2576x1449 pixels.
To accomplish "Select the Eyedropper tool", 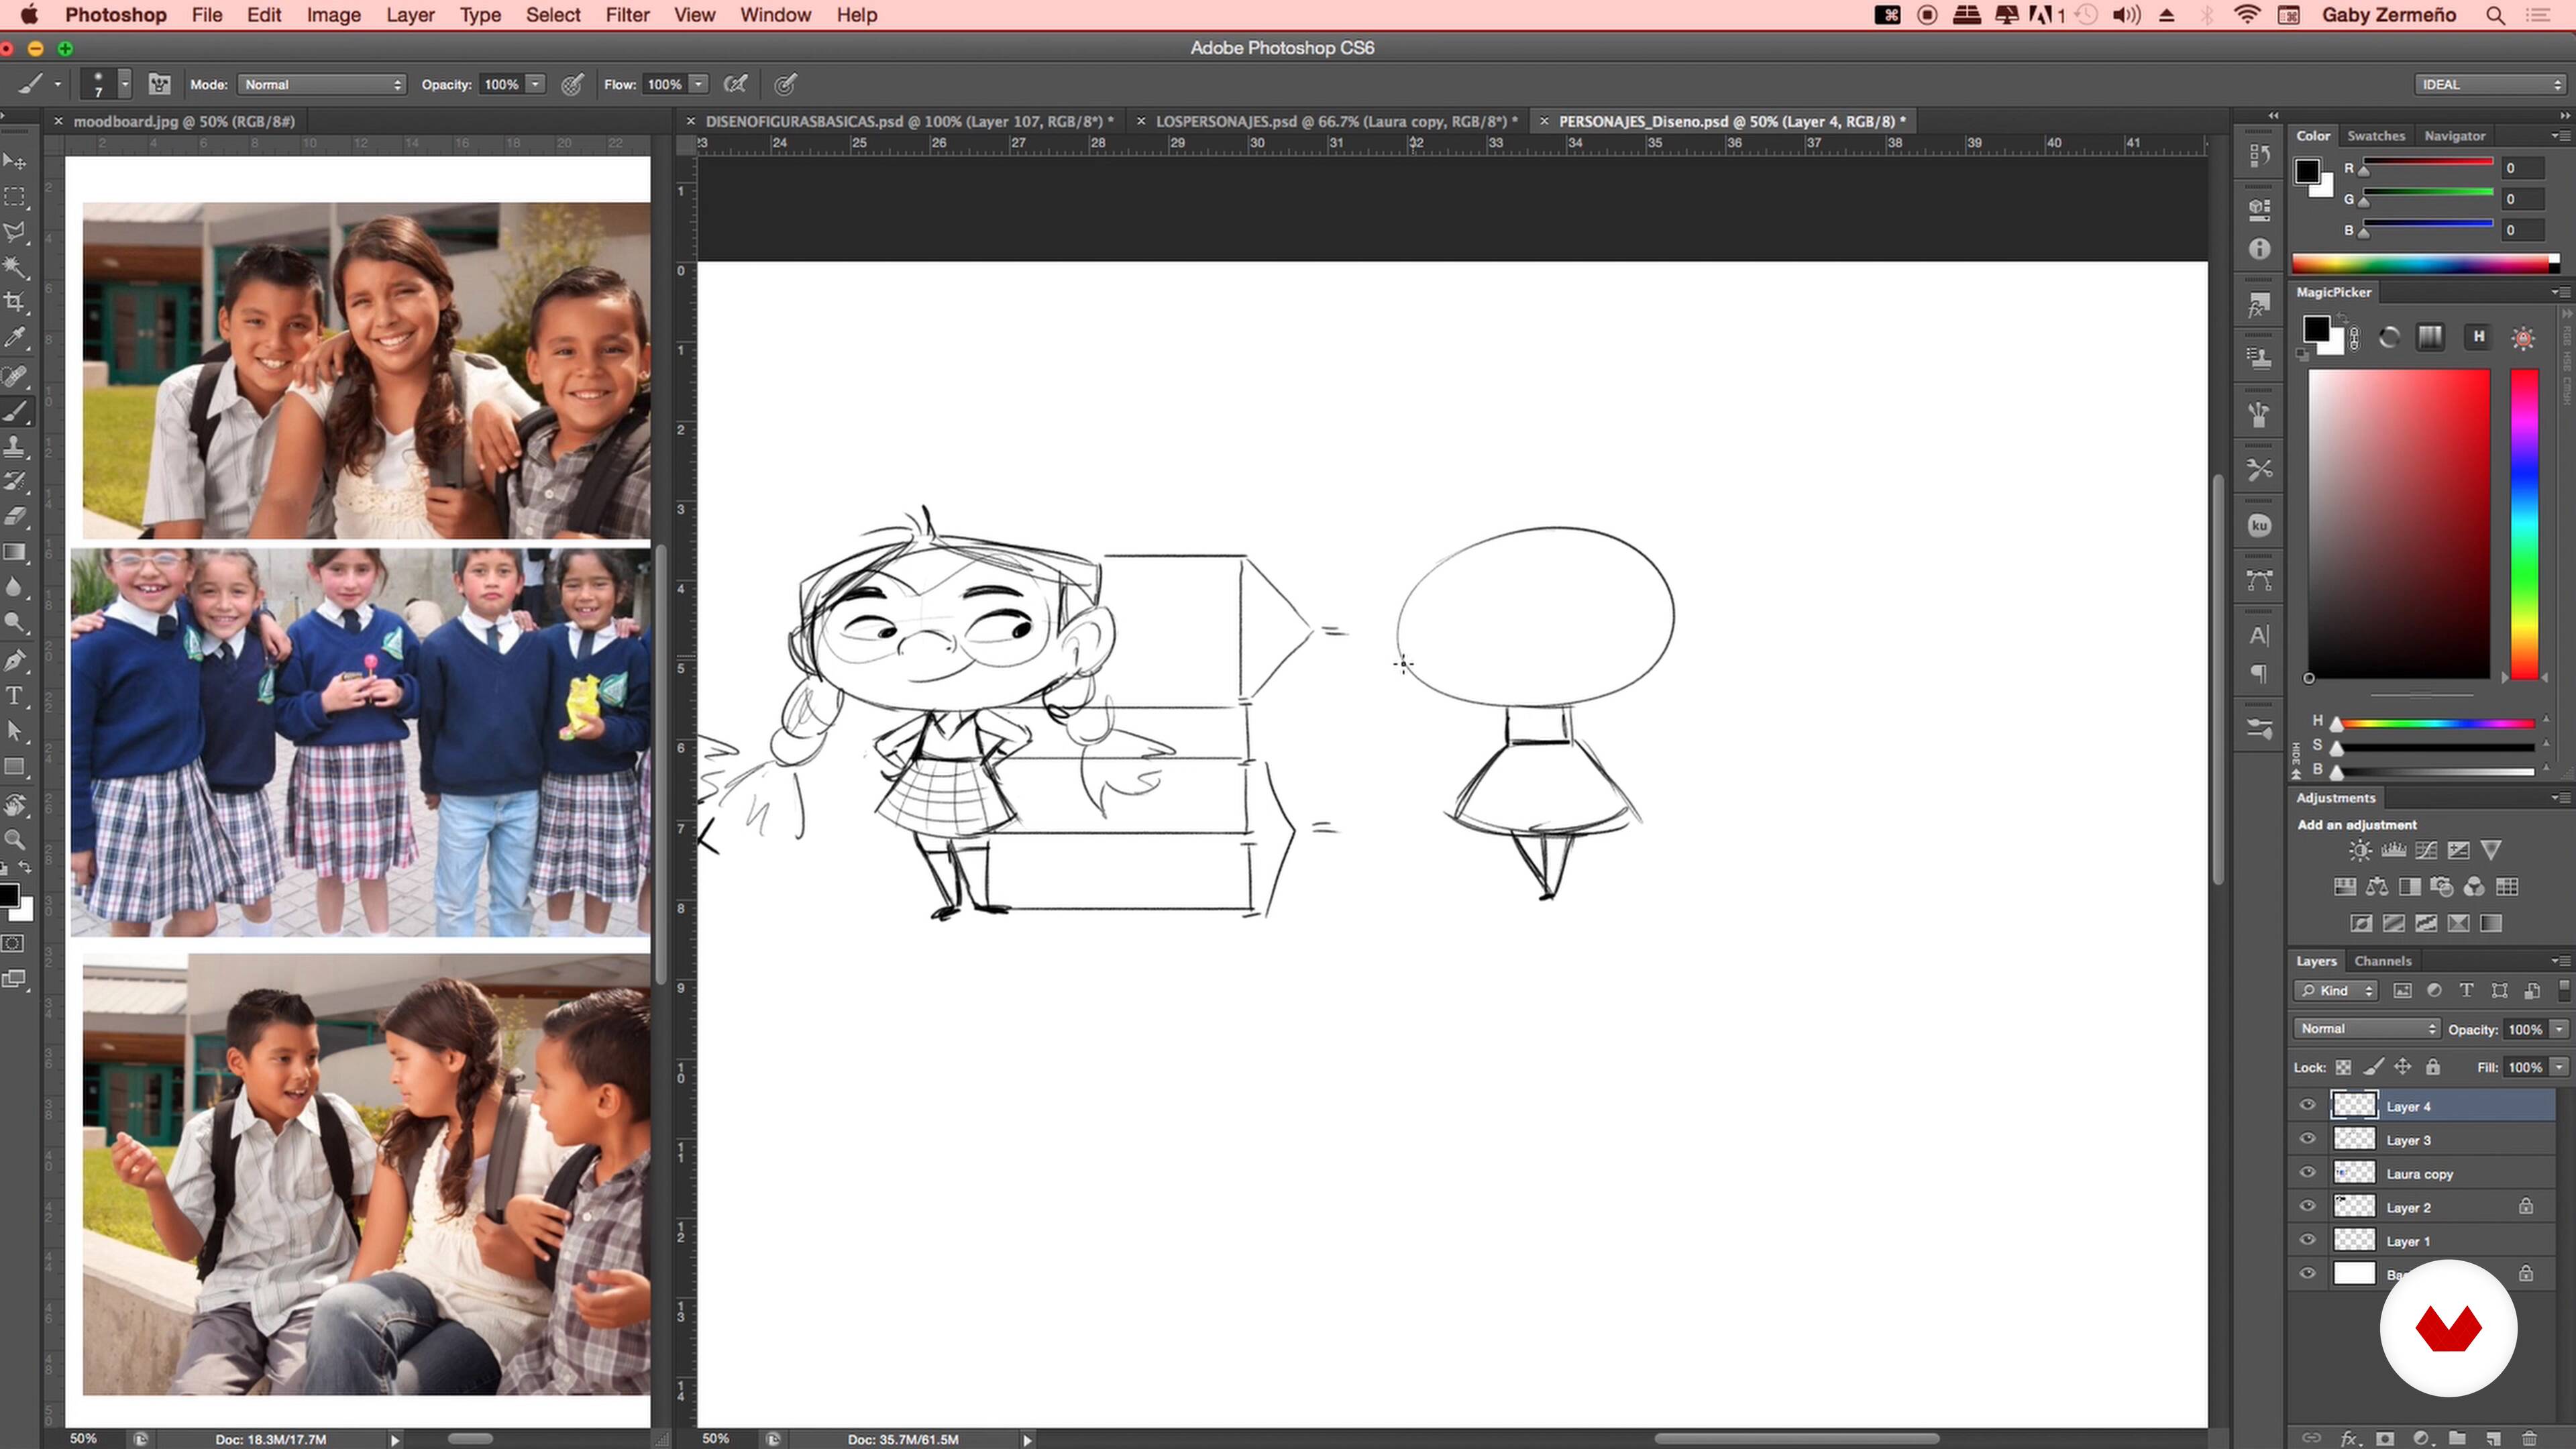I will (15, 338).
